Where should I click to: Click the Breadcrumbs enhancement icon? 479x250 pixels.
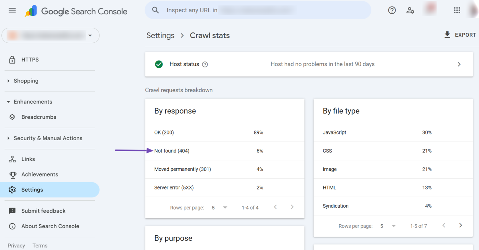(12, 117)
